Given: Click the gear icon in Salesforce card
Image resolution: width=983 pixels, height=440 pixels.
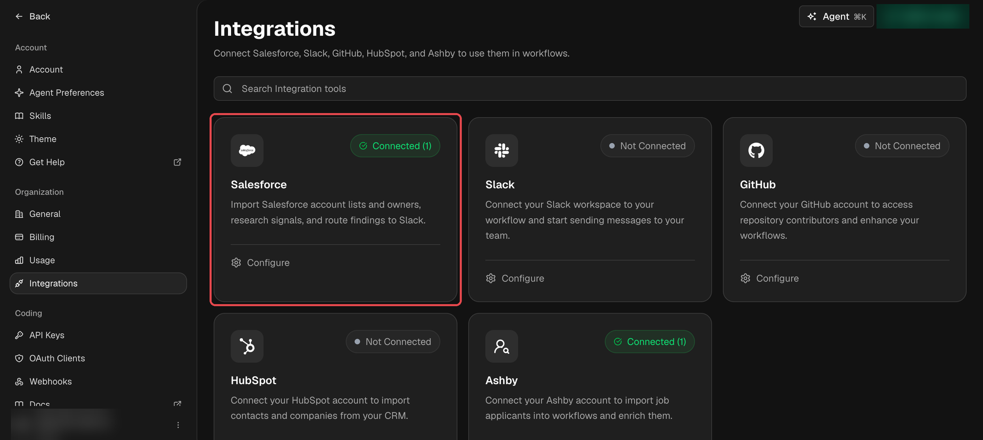Looking at the screenshot, I should [236, 263].
